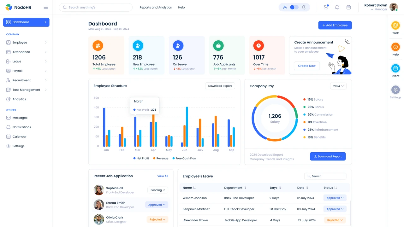404x227 pixels.
Task: Sort leave table by Department
Action: (x=245, y=188)
